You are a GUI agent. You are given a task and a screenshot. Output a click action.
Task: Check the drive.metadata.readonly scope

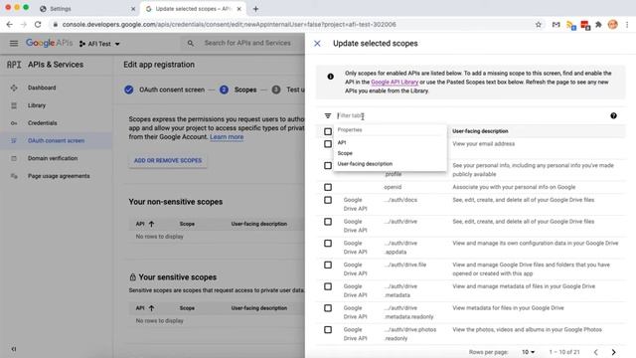click(x=328, y=308)
